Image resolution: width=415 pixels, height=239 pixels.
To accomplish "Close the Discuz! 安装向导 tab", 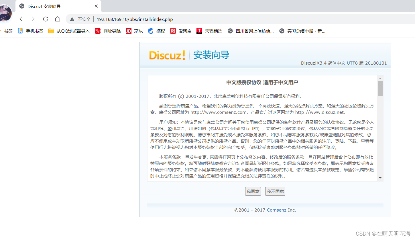I will 96,6.
